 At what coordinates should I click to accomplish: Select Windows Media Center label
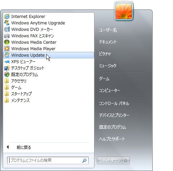pyautogui.click(x=34, y=42)
